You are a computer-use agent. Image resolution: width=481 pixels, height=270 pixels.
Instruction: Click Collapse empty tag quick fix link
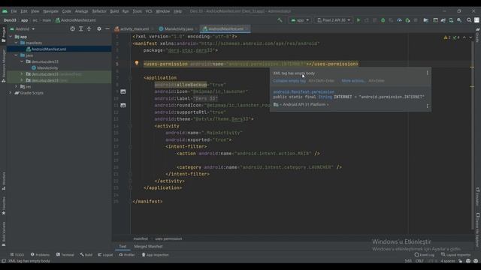coord(289,81)
